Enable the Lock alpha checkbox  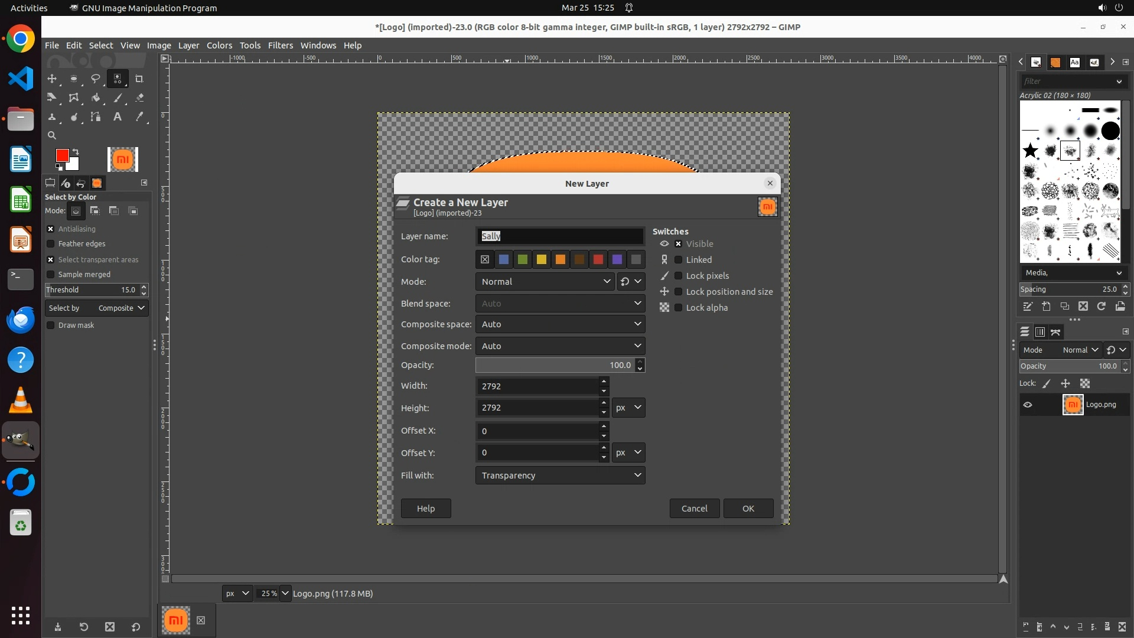679,308
